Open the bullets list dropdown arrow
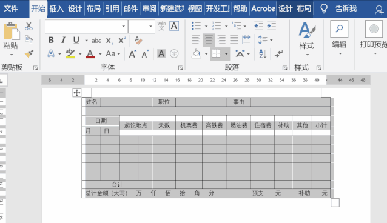The image size is (387, 223). 206,26
